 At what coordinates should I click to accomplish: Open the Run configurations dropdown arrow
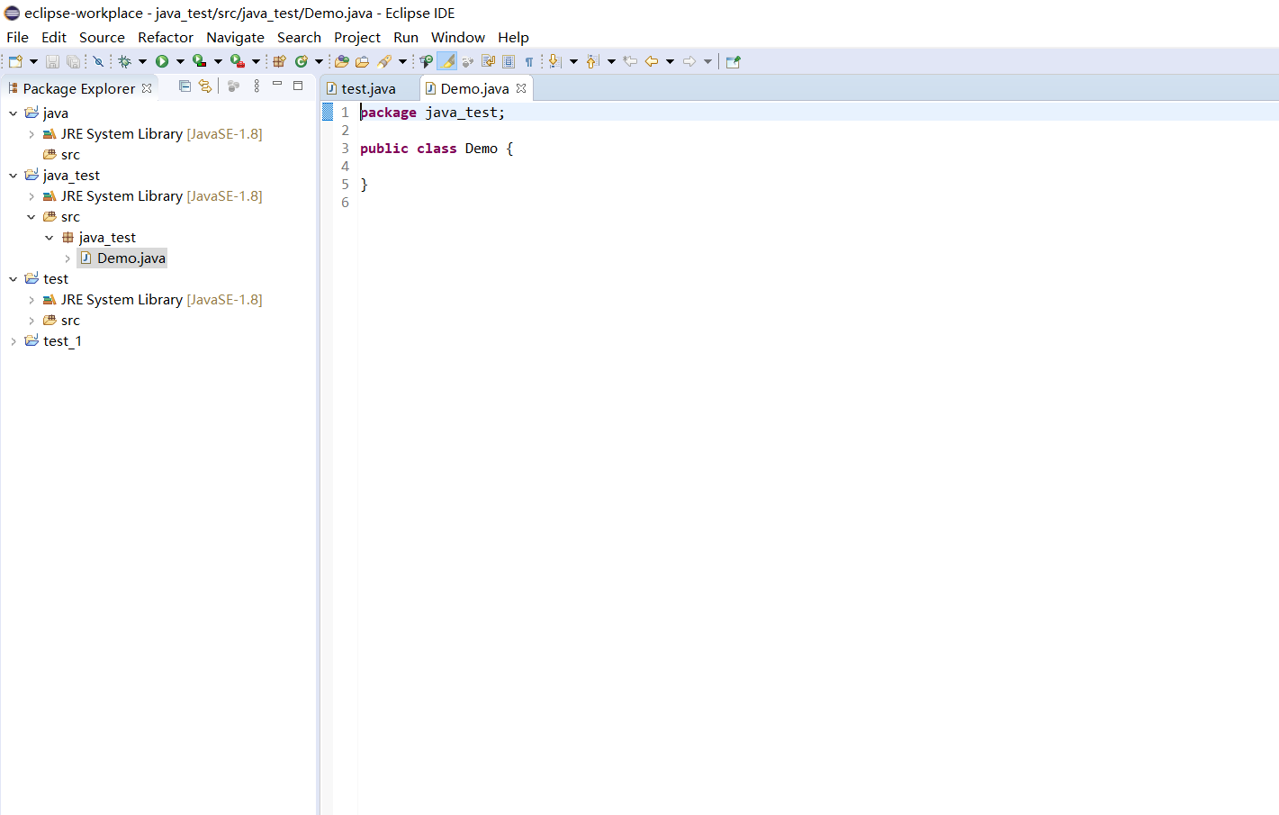point(180,61)
